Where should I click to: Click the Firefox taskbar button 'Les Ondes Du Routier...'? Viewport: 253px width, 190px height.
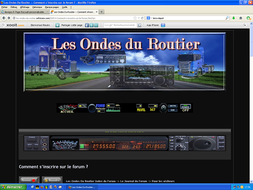pos(83,187)
